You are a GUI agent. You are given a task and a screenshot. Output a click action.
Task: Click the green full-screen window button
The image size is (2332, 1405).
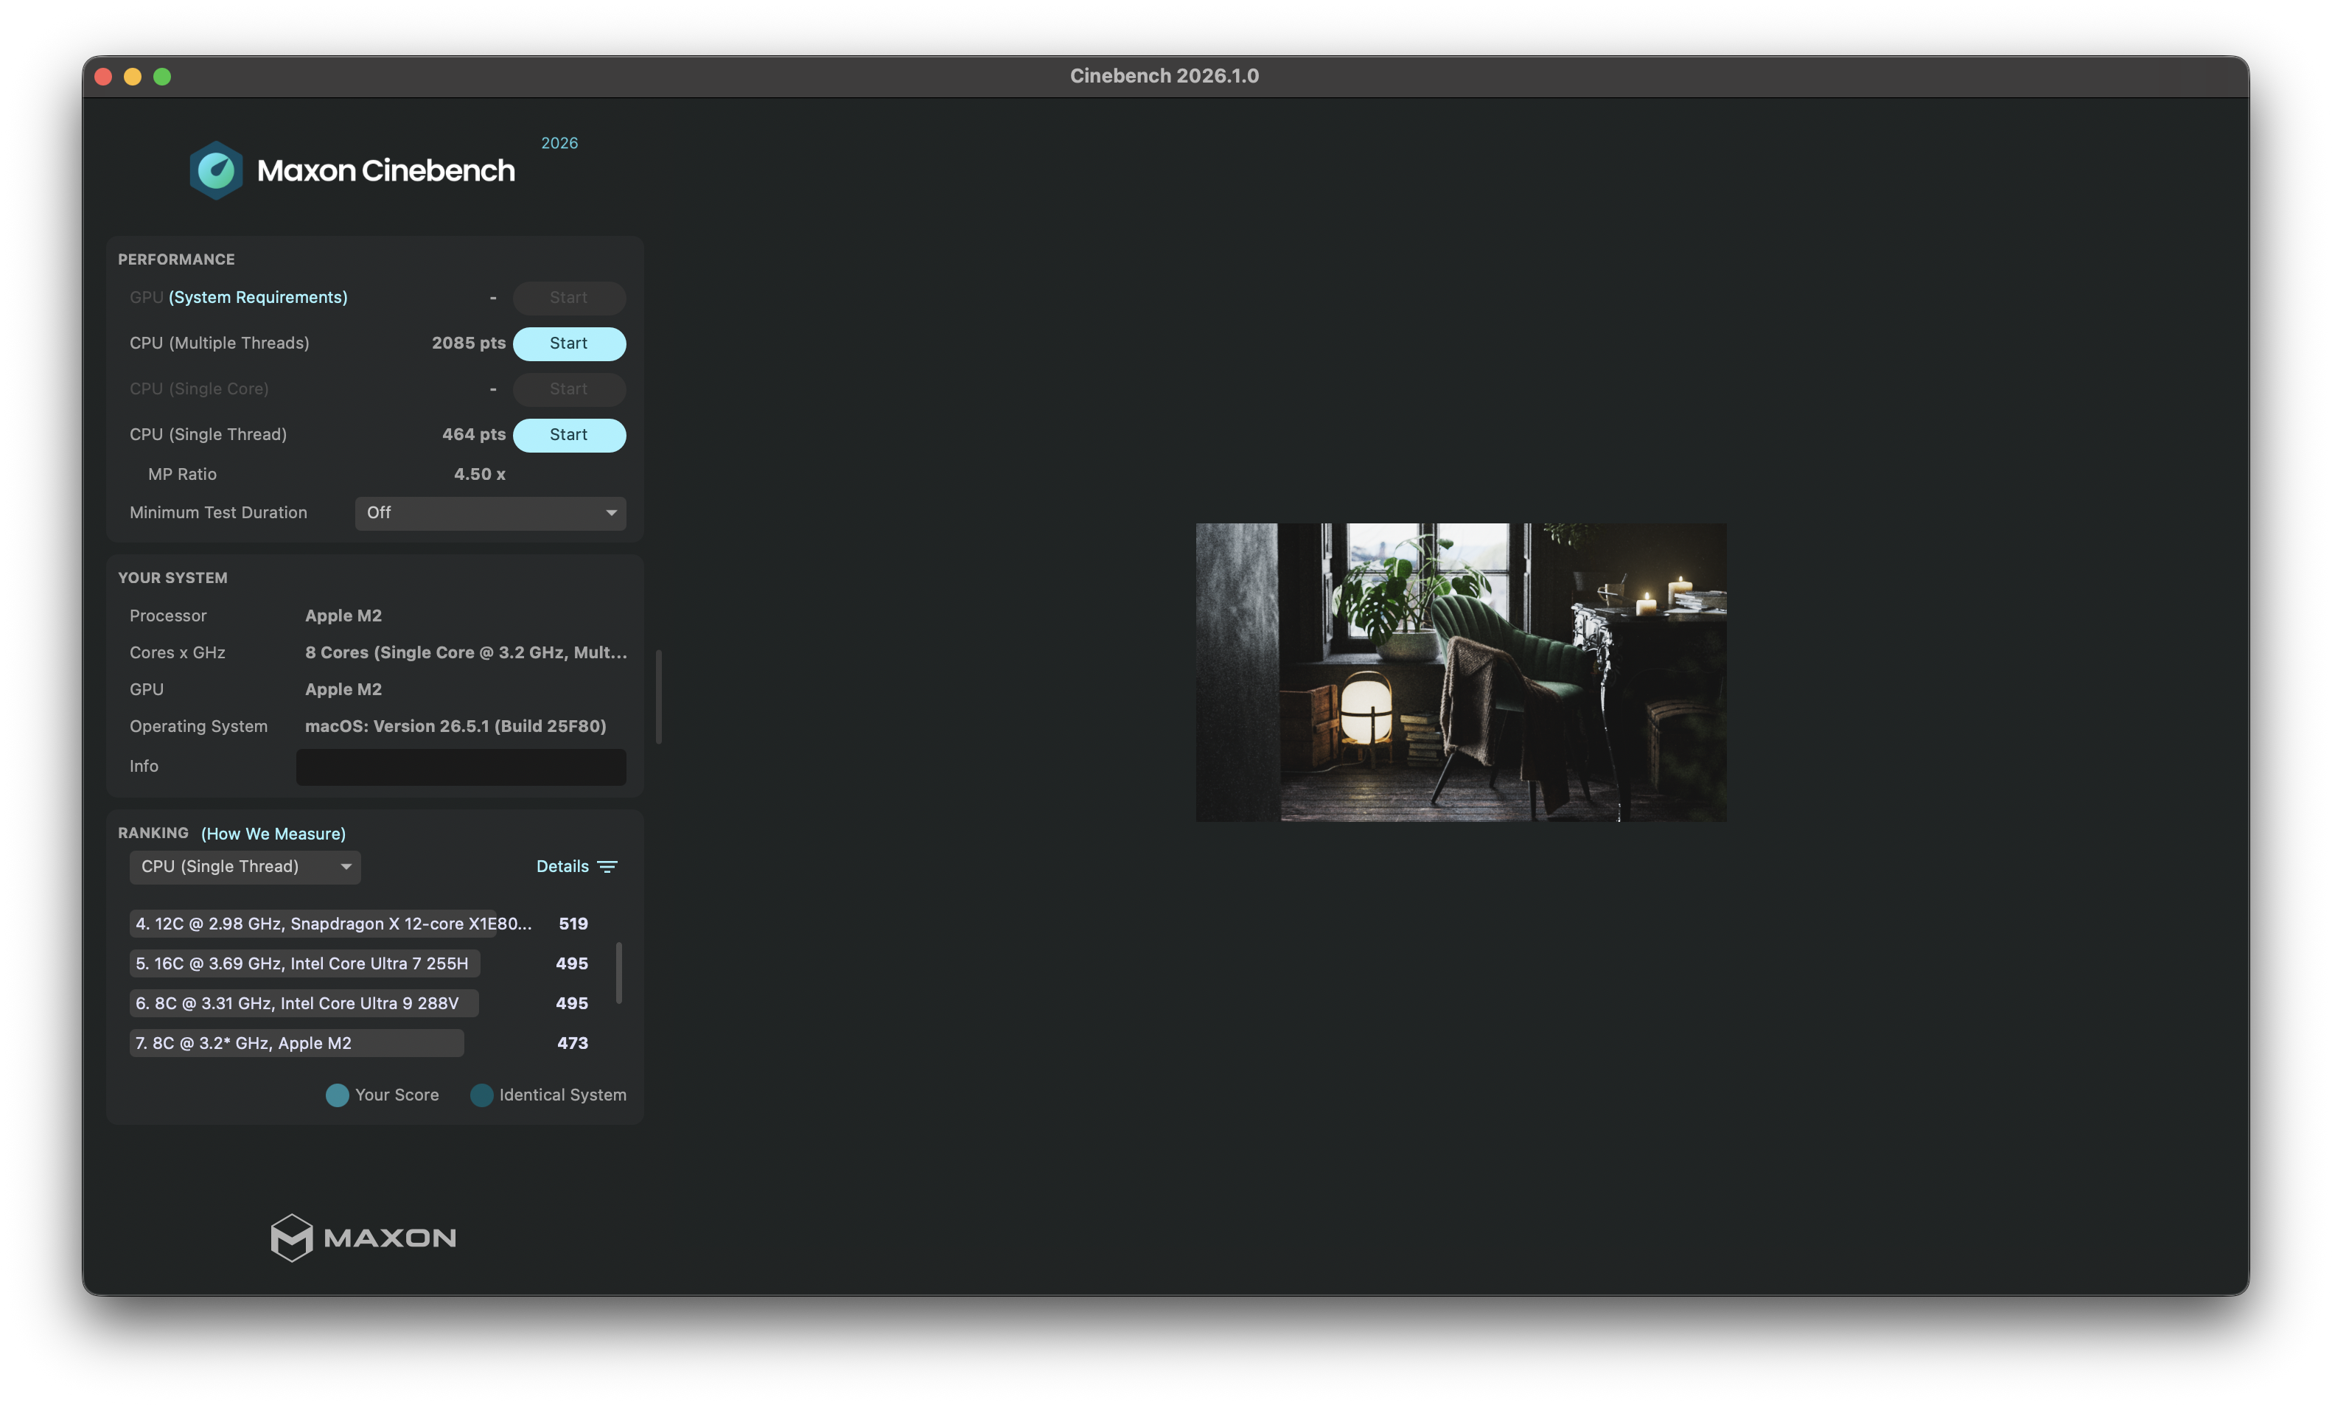tap(162, 77)
